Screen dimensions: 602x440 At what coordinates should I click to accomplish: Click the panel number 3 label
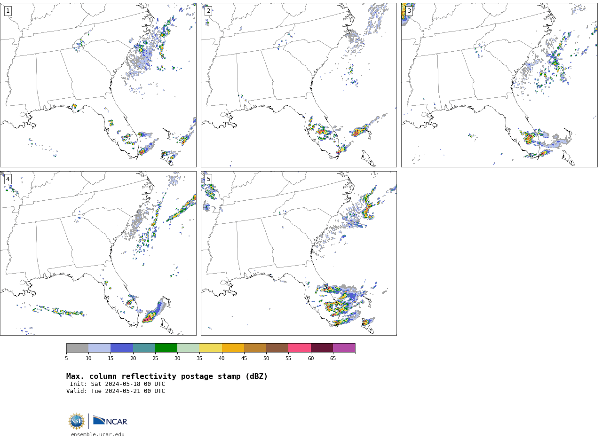(x=409, y=11)
